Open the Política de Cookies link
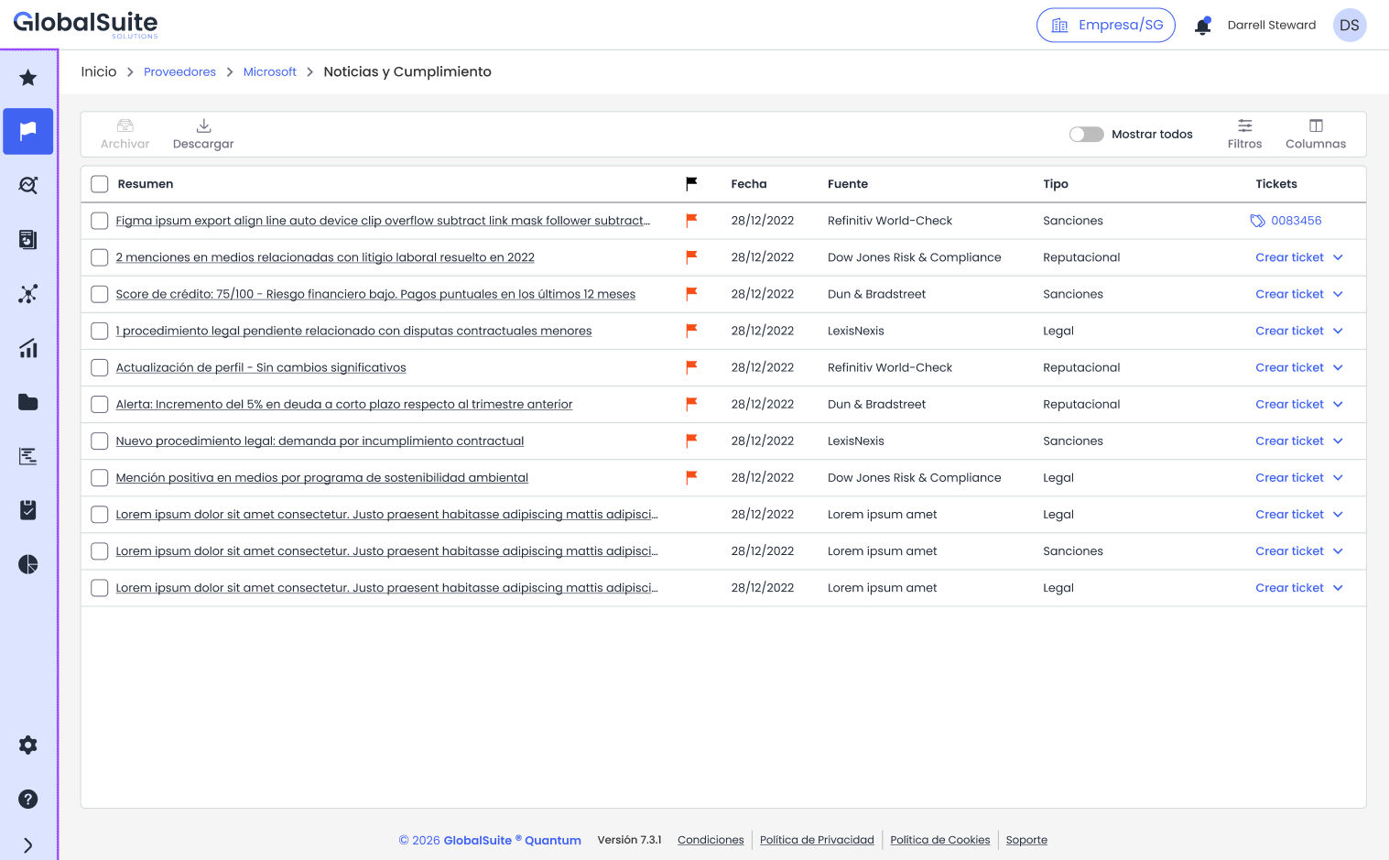 (x=940, y=840)
